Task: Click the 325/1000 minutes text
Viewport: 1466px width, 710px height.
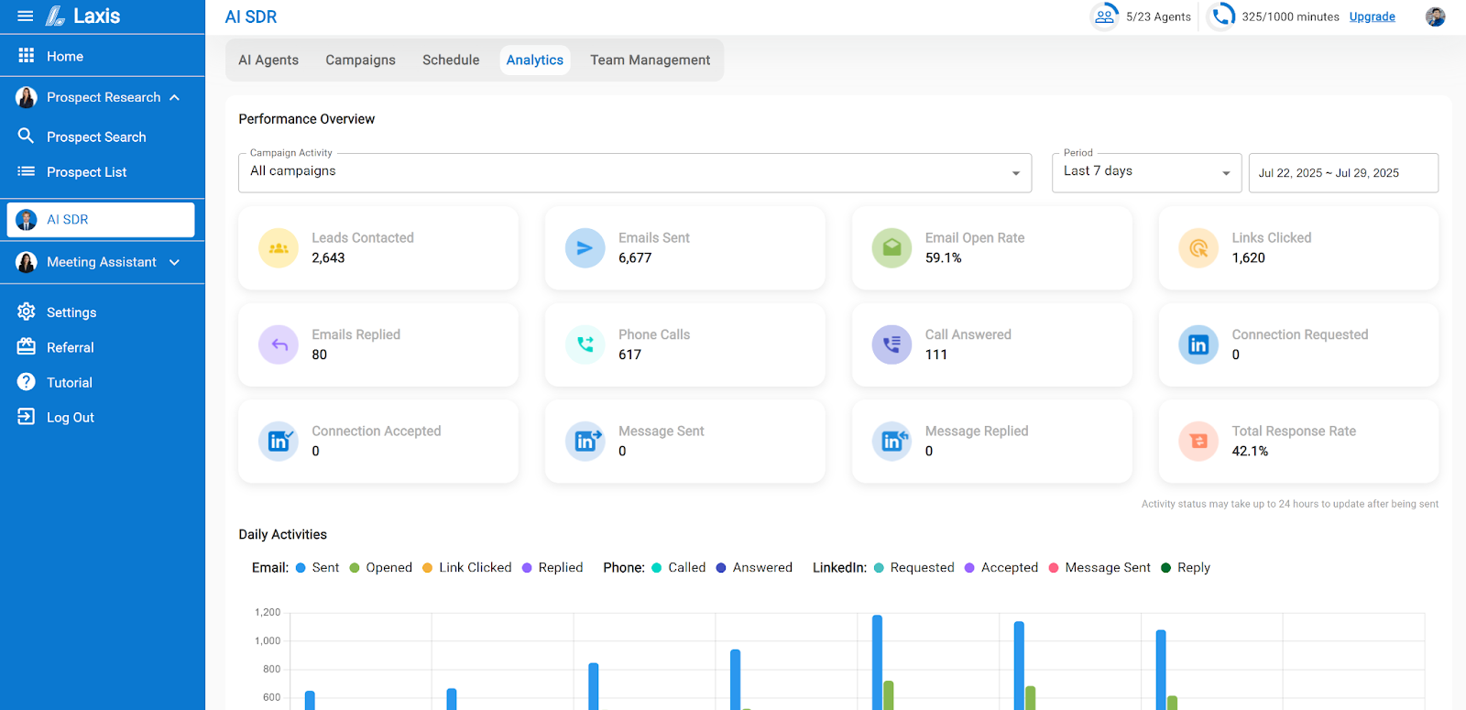Action: [1290, 16]
